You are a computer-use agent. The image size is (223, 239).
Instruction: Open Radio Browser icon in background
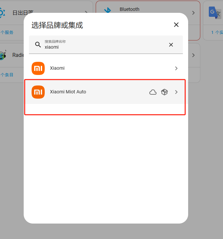tap(3, 55)
